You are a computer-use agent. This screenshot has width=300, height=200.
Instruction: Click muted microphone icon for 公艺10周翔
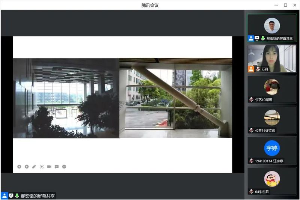click(251, 100)
